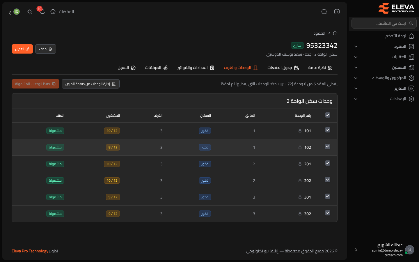Click the حفظ الوحدات المشمولة save button

(35, 84)
